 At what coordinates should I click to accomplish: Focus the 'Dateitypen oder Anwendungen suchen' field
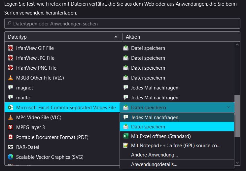pos(123,23)
